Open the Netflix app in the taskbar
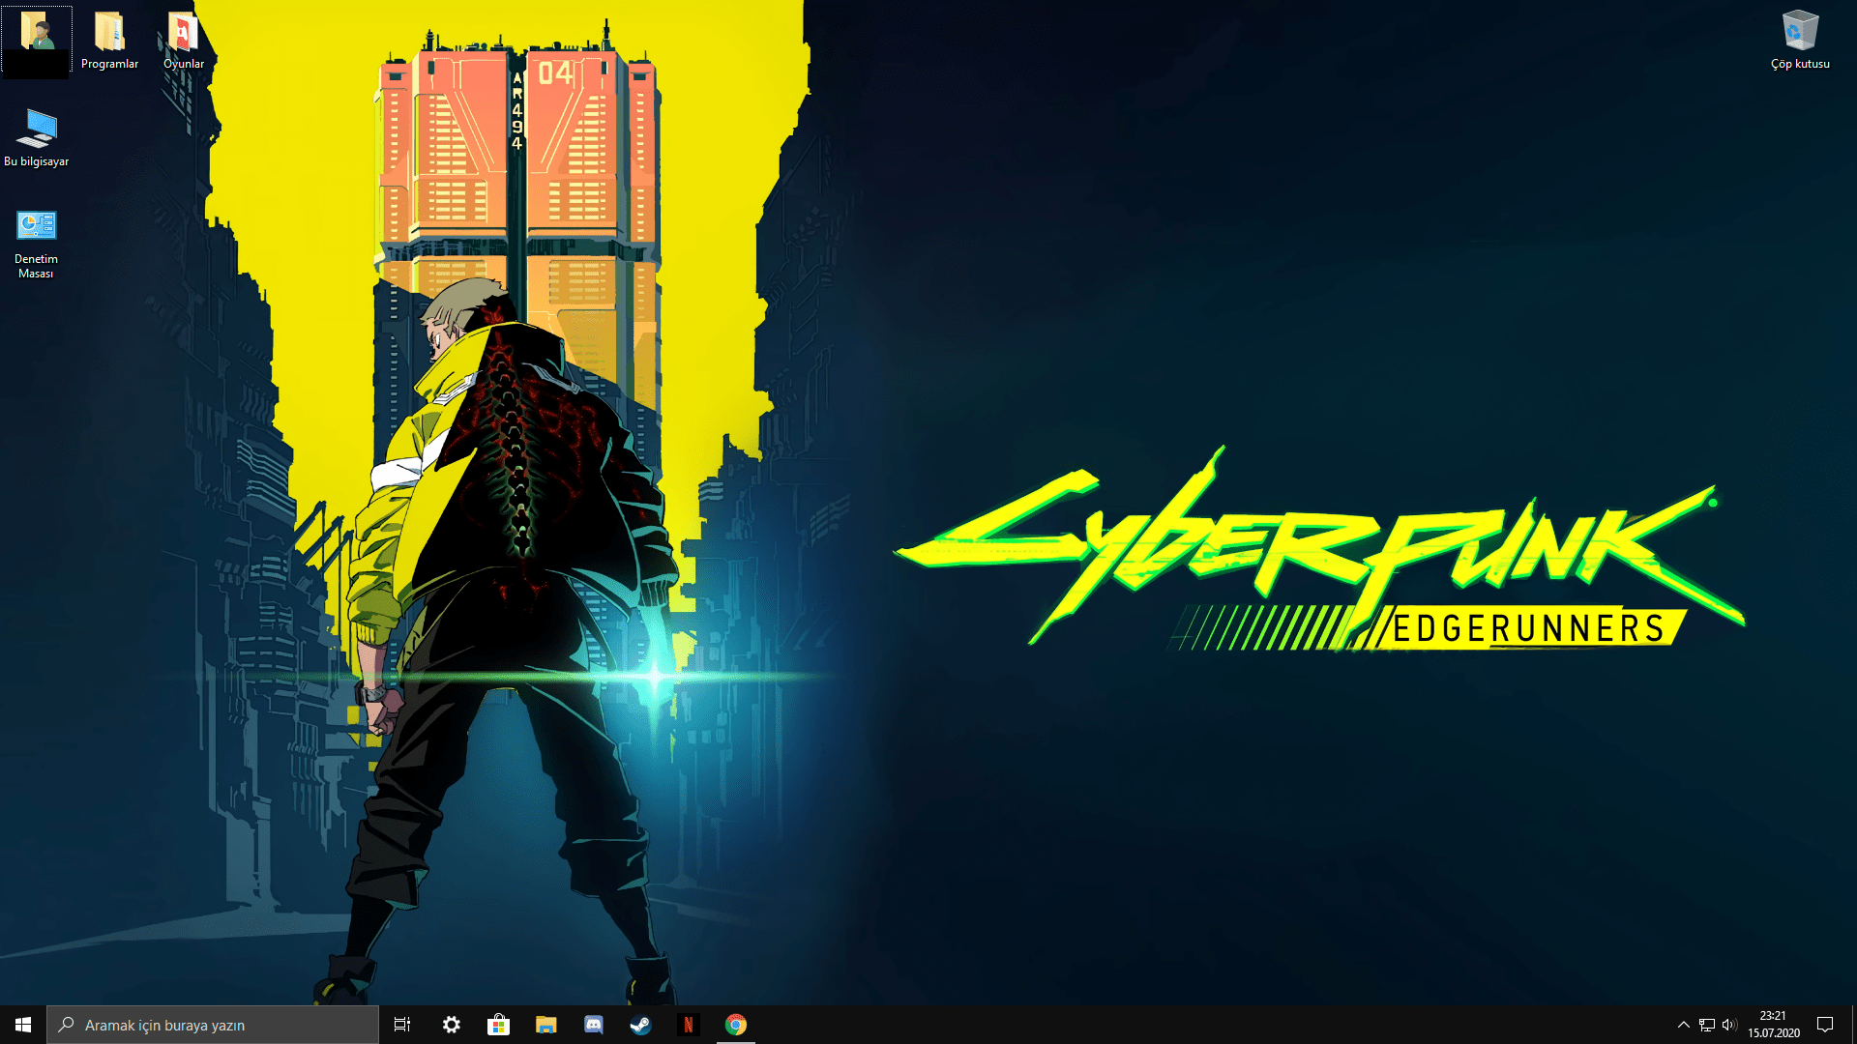The image size is (1857, 1044). pos(688,1025)
